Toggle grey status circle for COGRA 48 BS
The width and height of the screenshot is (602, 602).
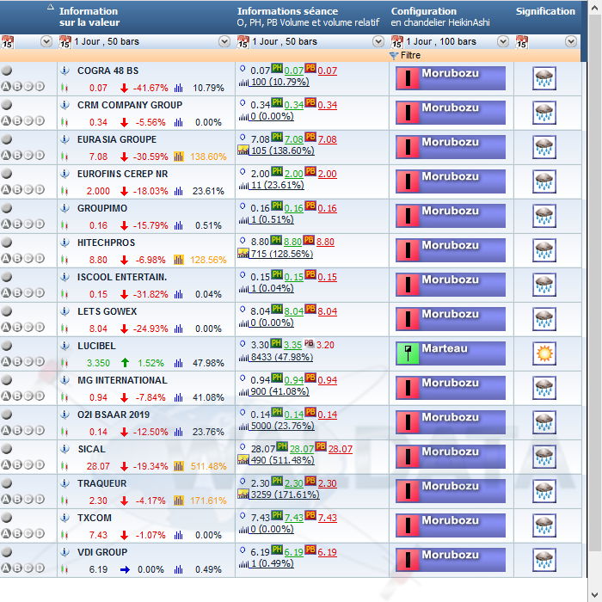coord(7,71)
